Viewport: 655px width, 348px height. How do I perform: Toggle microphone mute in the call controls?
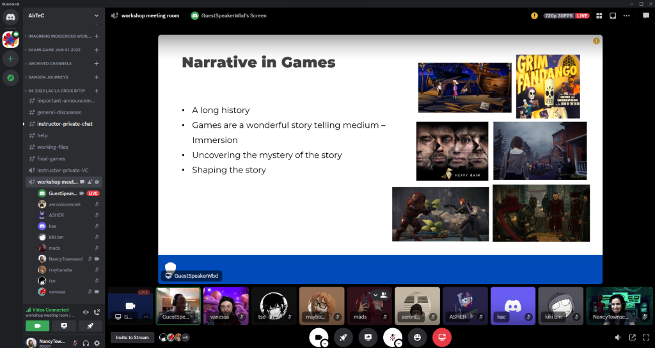391,337
